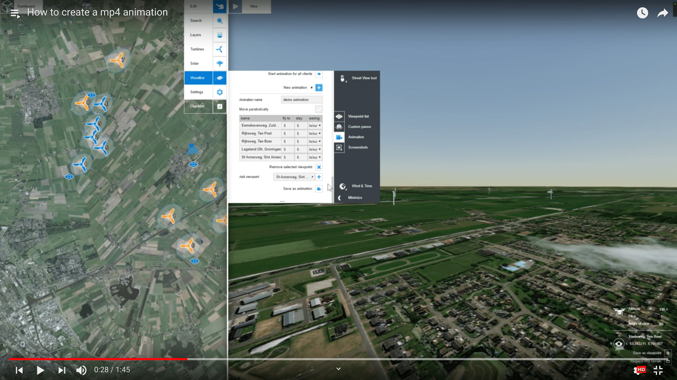Click the View menu label
Screen dimensions: 677x380
(254, 6)
